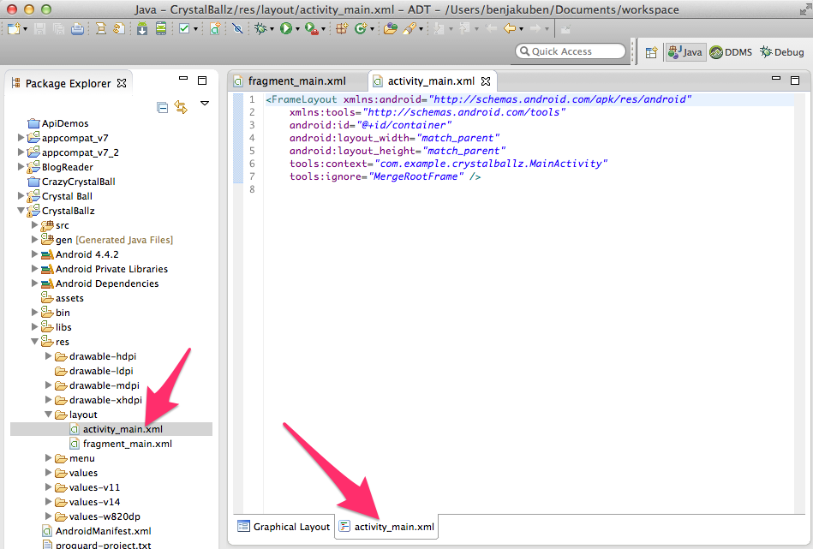Open Package Explorer view menu triangle
Viewport: 813px width, 549px height.
pyautogui.click(x=205, y=104)
